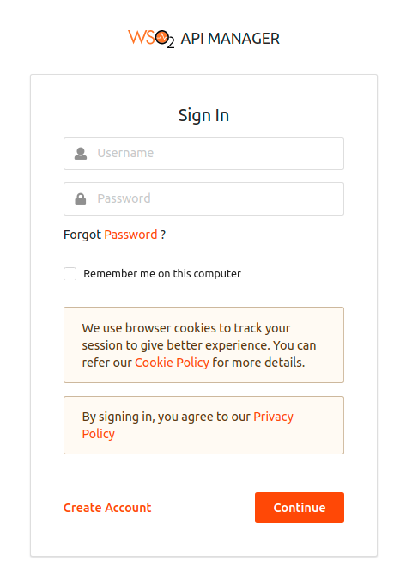Open the Forgot Password link
This screenshot has height=585, width=406.
click(x=130, y=235)
